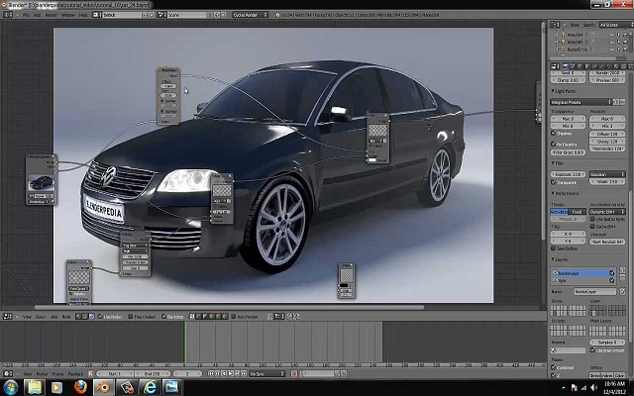Click the Volkswagen image thumbnail node

[41, 182]
